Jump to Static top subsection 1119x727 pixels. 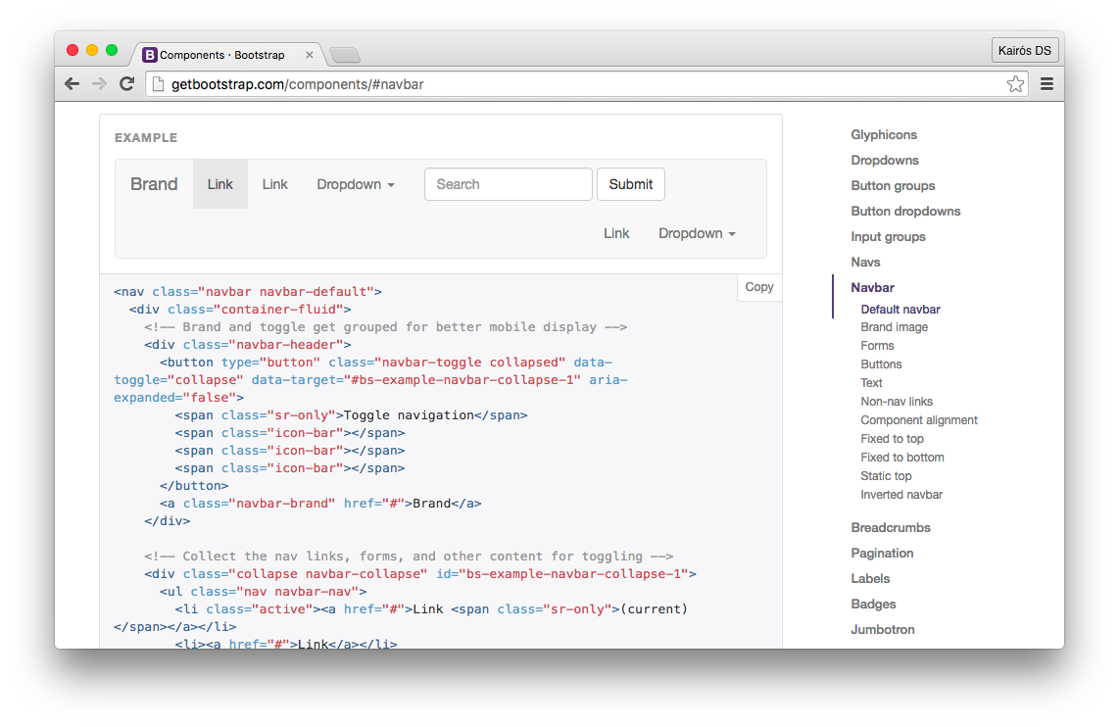coord(886,476)
